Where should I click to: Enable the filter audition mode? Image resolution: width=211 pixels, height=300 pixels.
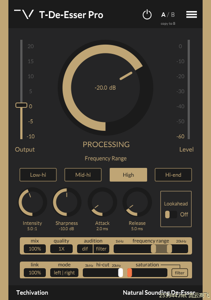coord(101,249)
